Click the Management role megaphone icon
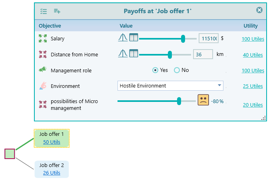 pos(43,70)
